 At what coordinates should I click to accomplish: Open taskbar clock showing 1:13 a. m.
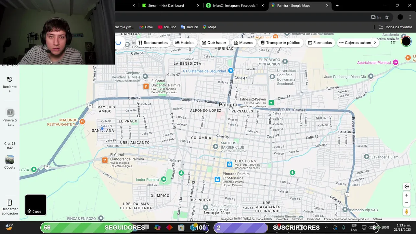[402, 227]
